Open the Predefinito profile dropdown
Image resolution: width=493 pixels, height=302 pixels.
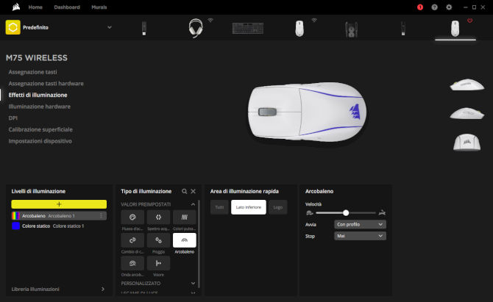click(x=110, y=27)
